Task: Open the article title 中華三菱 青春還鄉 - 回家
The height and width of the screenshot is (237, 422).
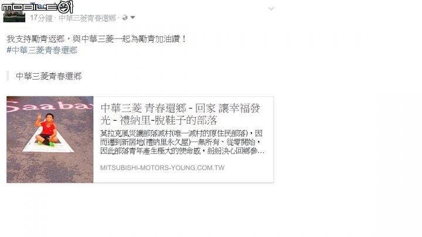Action: (181, 114)
